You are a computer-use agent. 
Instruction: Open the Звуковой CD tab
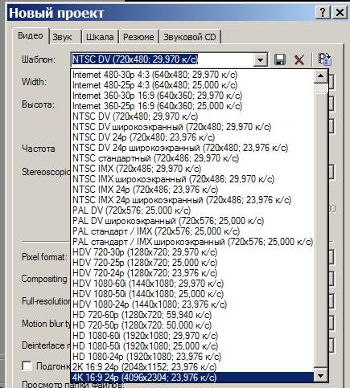[190, 37]
